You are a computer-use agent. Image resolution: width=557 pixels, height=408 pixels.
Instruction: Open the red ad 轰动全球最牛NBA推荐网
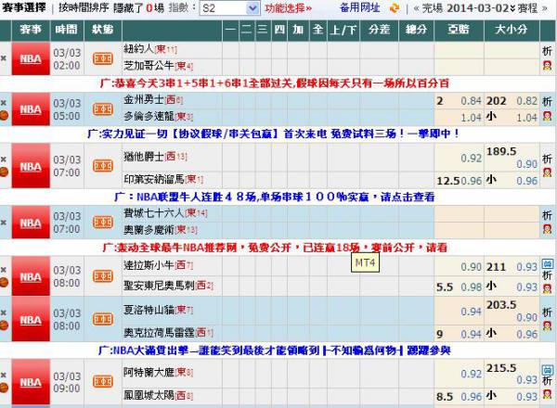point(275,248)
